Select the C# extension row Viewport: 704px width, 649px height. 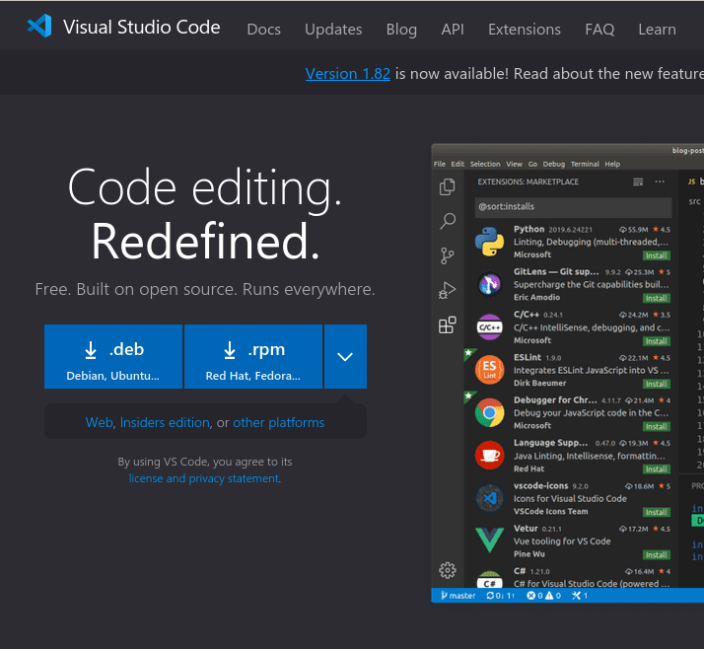click(x=572, y=577)
